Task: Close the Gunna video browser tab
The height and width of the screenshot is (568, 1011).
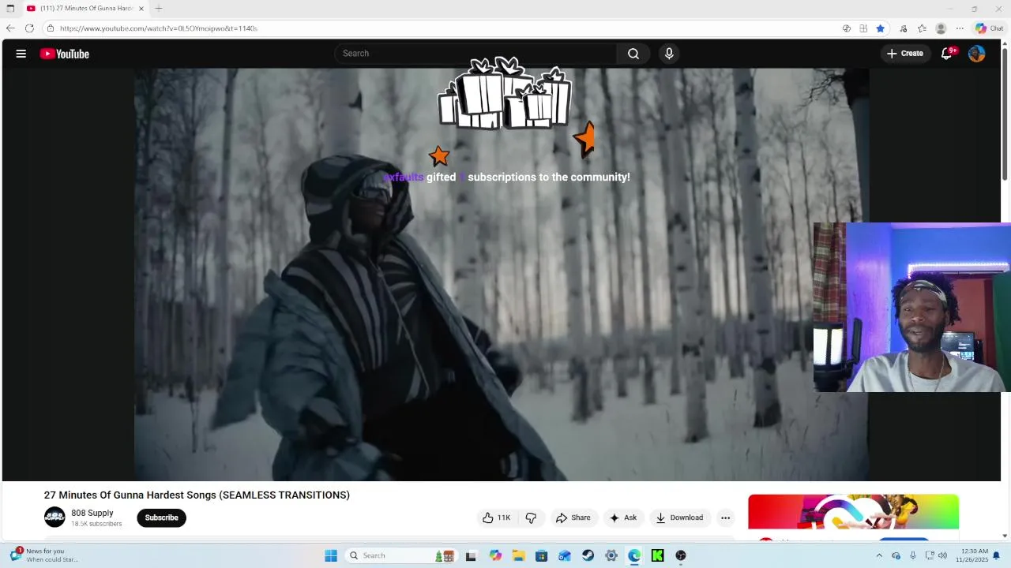Action: [x=141, y=8]
